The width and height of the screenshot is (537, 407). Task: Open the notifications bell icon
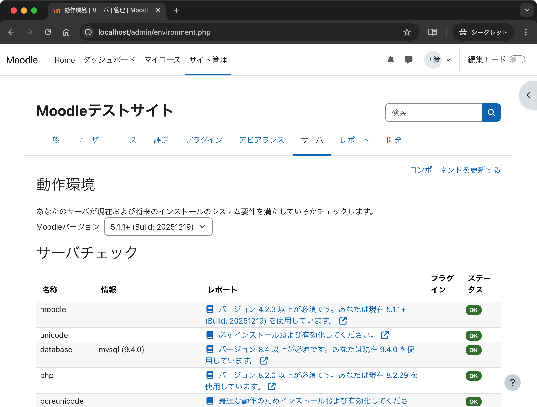[391, 60]
